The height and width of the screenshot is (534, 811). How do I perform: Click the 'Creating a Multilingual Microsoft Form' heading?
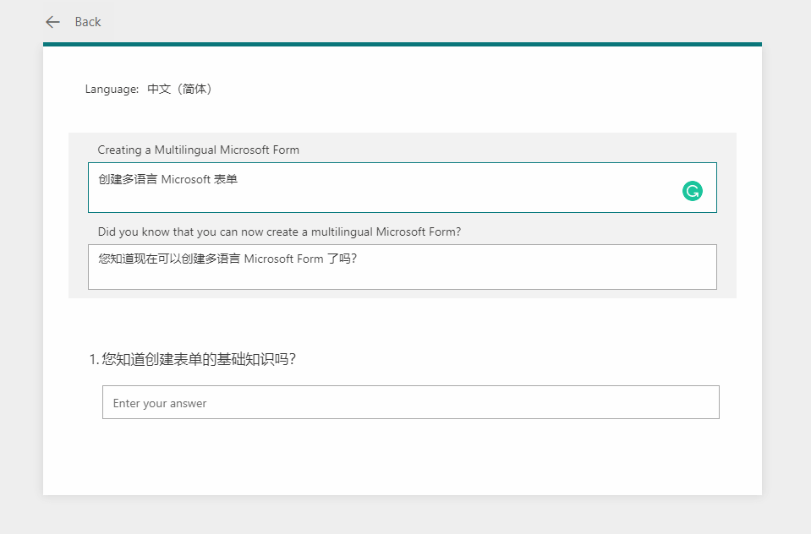tap(199, 150)
